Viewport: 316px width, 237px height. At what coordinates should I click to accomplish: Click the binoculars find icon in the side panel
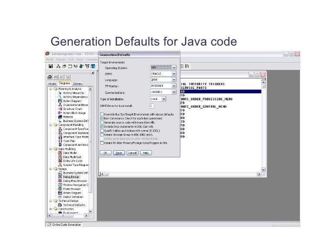56,77
